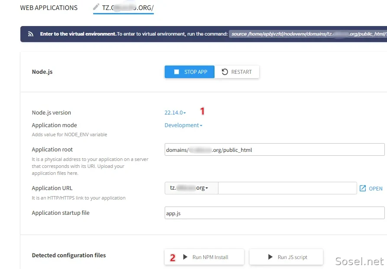Click the play icon on Run JS script
387x269 pixels.
point(270,257)
